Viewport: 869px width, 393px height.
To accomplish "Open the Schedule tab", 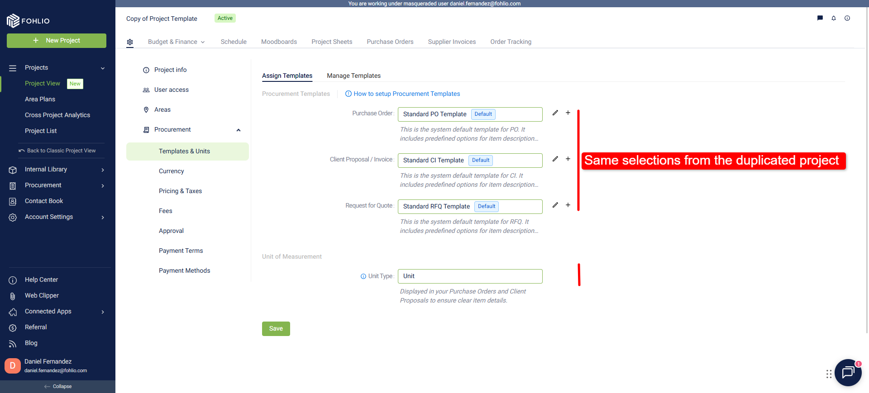I will pos(234,42).
